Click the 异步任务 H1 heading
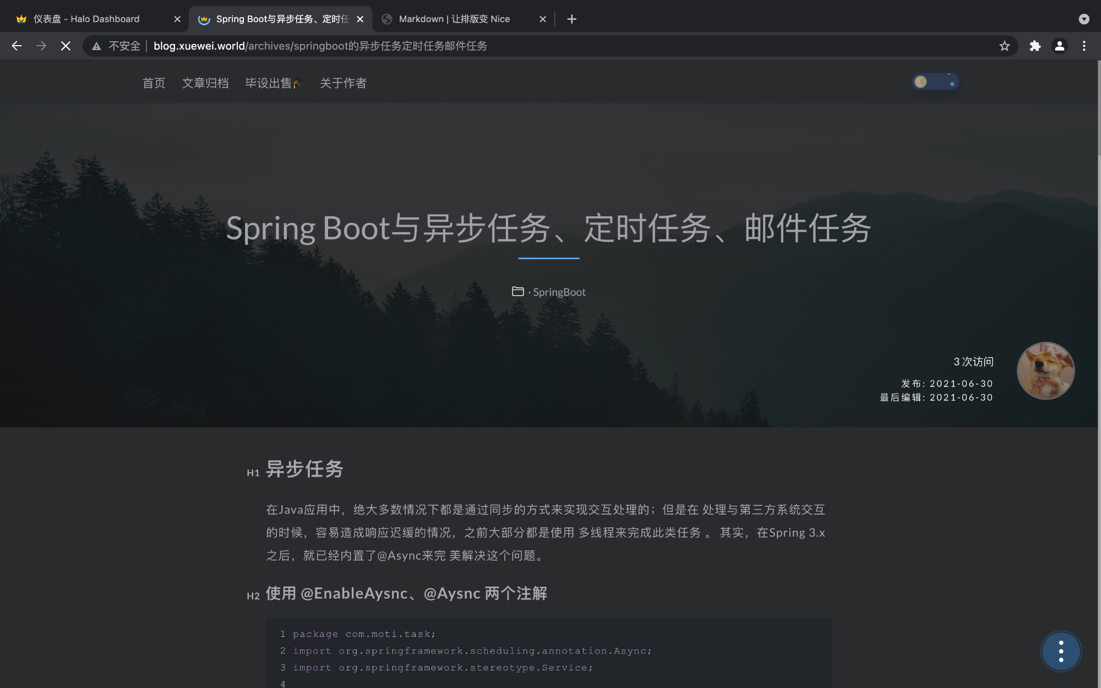Viewport: 1101px width, 688px height. tap(304, 469)
